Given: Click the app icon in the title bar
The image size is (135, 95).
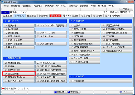Looking at the screenshot, I should (2, 2).
